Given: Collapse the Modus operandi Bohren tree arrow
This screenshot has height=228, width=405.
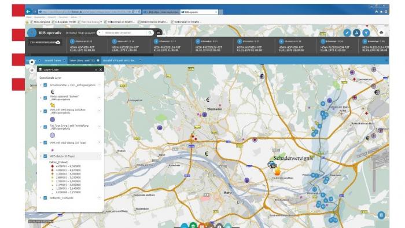Looking at the screenshot, I should (41, 98).
